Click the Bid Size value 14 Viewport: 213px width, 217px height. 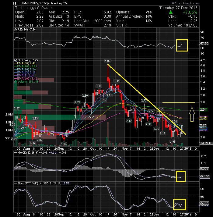pos(67,25)
